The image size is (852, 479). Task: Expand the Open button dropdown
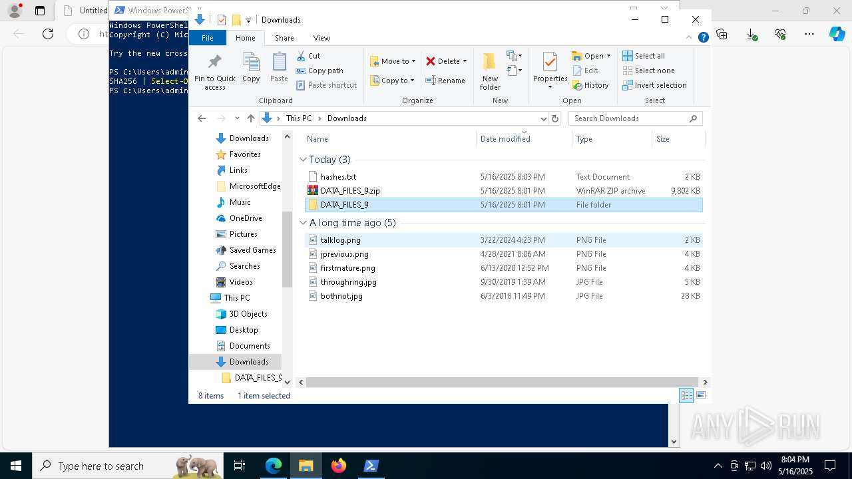pos(608,56)
